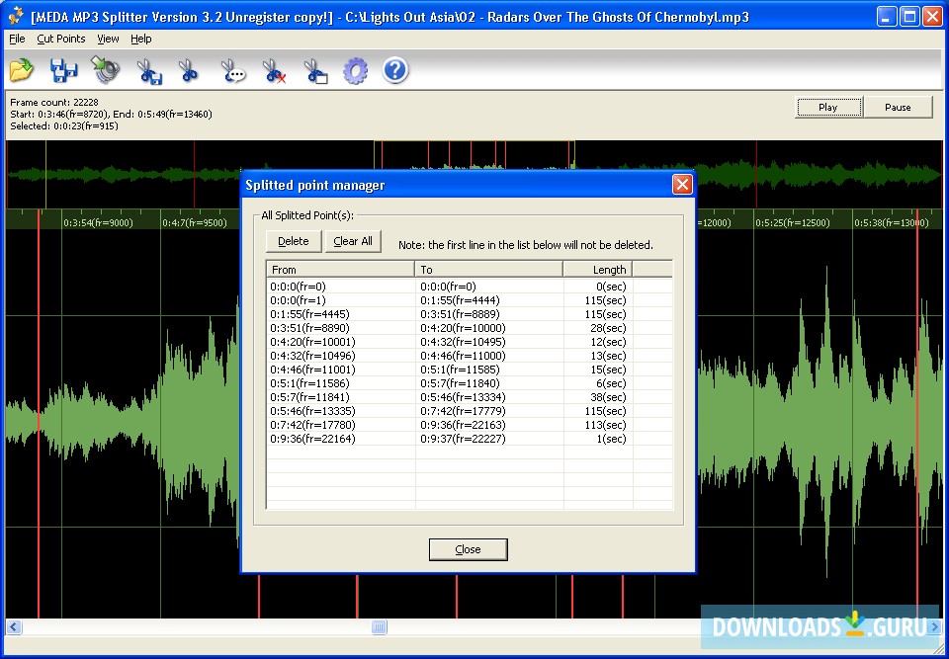Image resolution: width=949 pixels, height=659 pixels.
Task: Click the speaker with green arrow icon
Action: [106, 70]
